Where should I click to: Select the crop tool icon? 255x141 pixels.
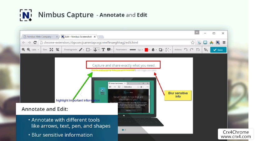(57, 50)
